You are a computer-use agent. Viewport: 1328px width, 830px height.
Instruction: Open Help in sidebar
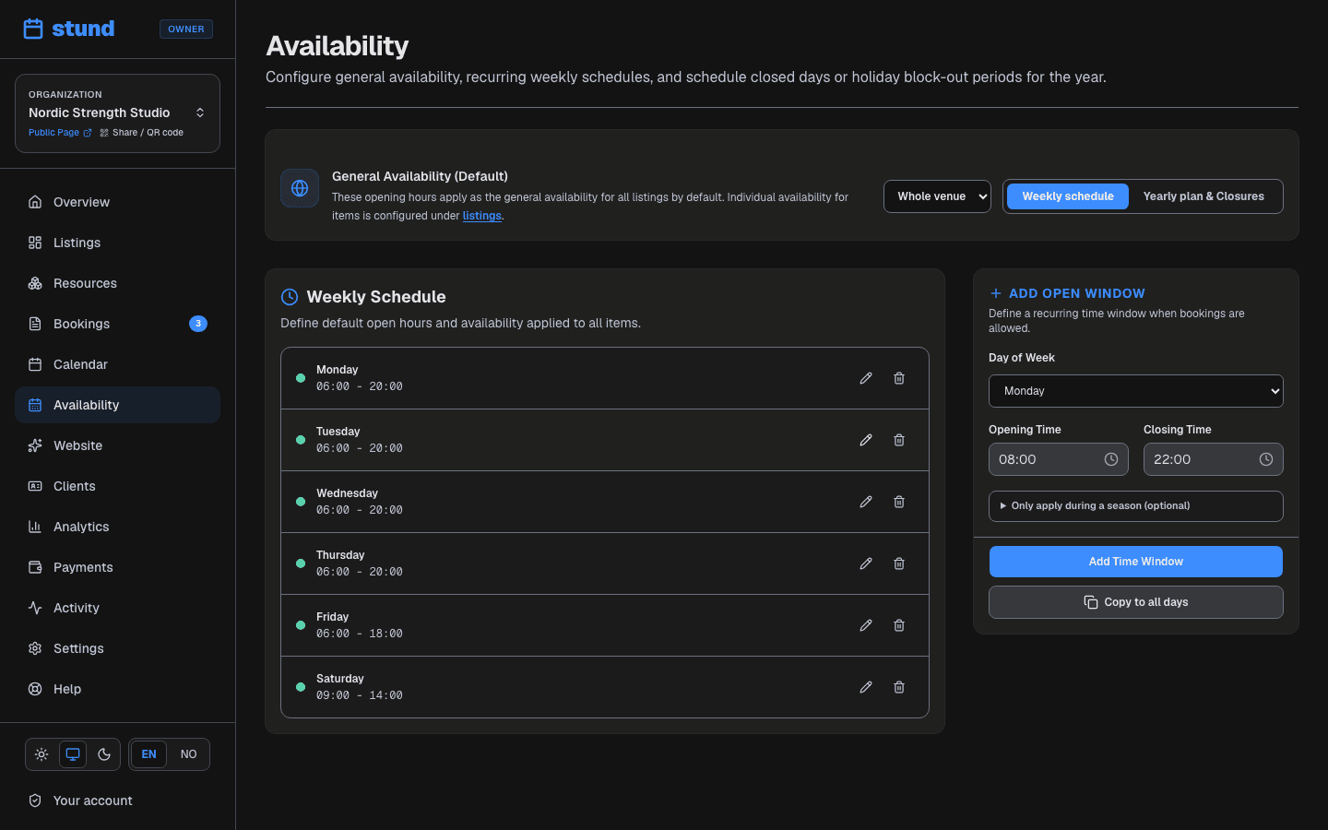(117, 689)
